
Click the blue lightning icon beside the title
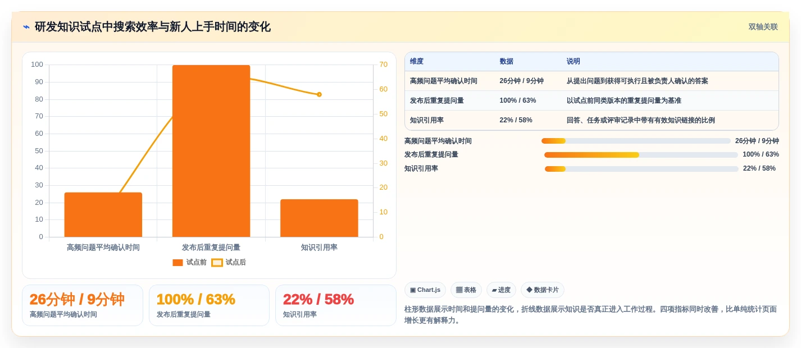(x=26, y=27)
